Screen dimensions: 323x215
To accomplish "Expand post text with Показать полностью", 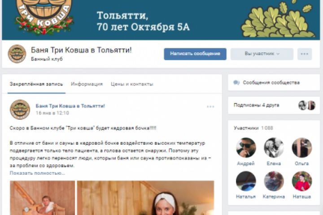I will pos(37,173).
